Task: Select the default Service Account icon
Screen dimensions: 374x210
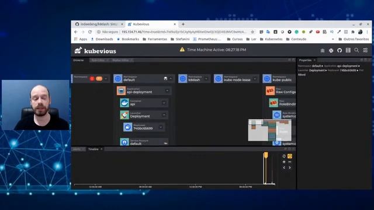Action: coord(124,142)
